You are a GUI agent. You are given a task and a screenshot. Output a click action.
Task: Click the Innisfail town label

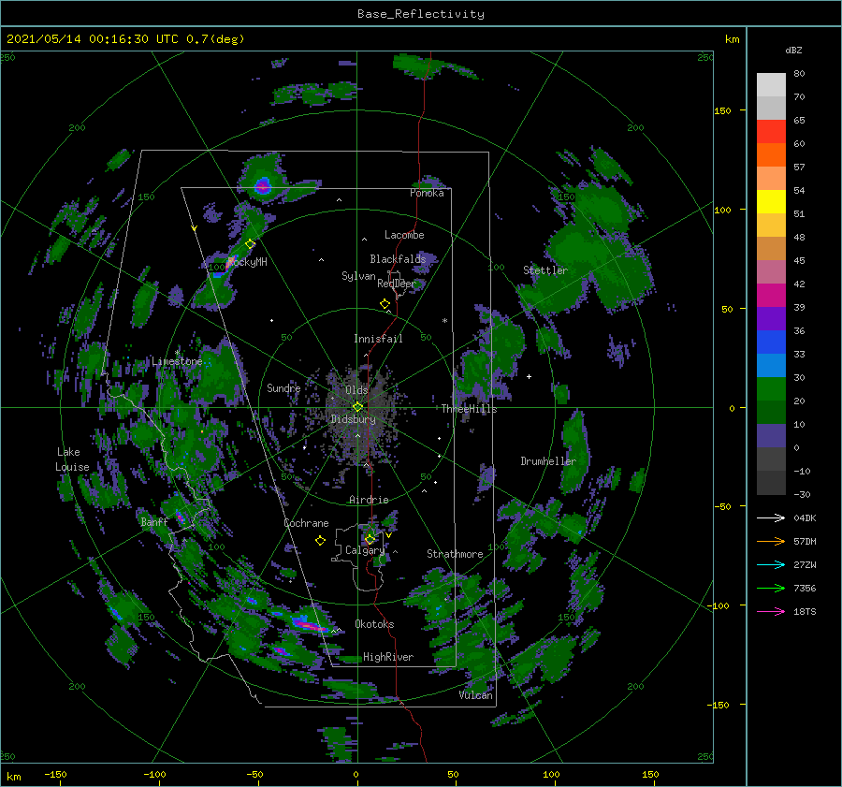tap(378, 339)
